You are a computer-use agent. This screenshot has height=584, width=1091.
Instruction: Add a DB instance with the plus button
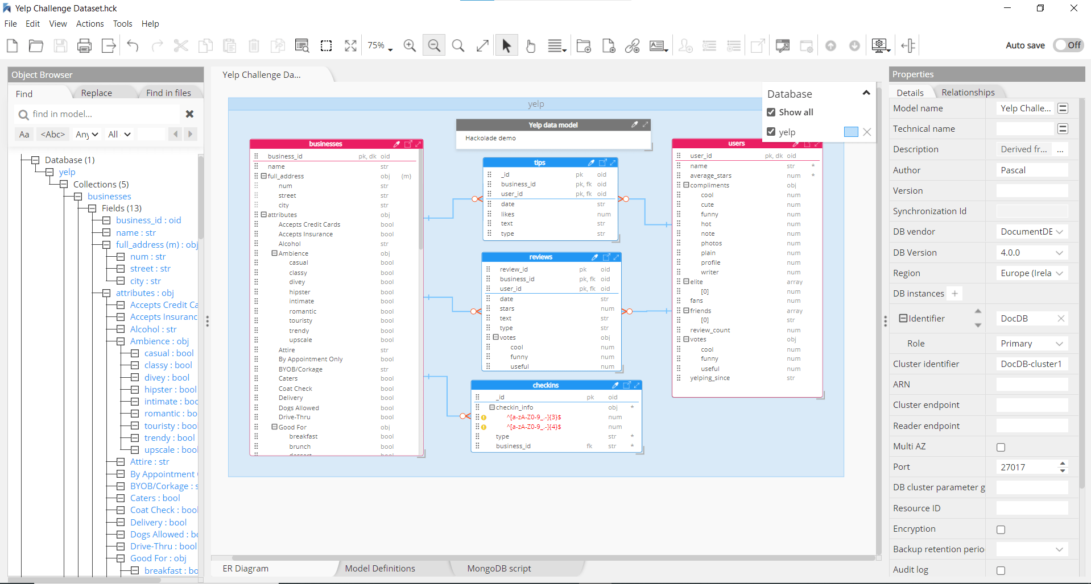click(955, 294)
